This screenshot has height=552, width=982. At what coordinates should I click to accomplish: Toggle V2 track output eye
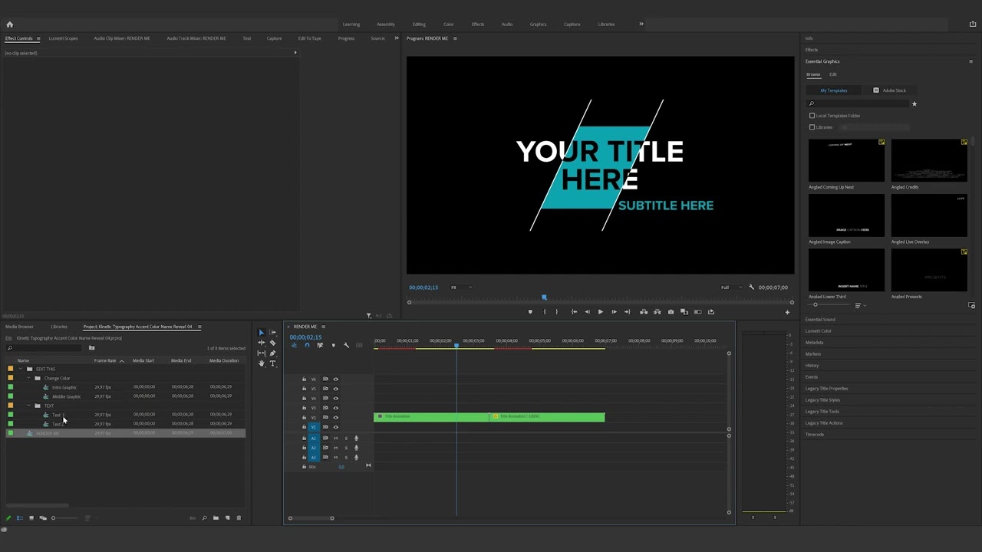(x=335, y=417)
